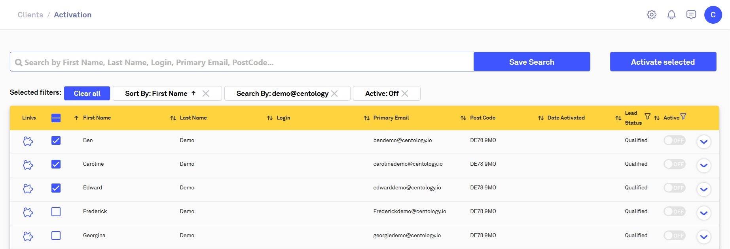Open the user avatar 'C' menu

(x=713, y=15)
